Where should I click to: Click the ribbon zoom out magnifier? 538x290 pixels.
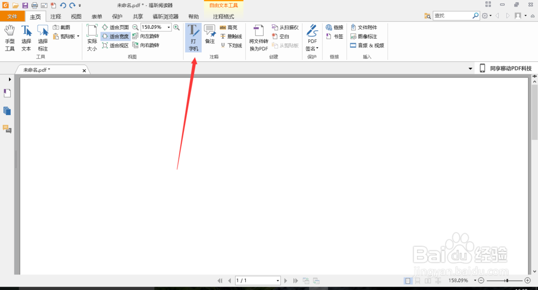(x=136, y=27)
